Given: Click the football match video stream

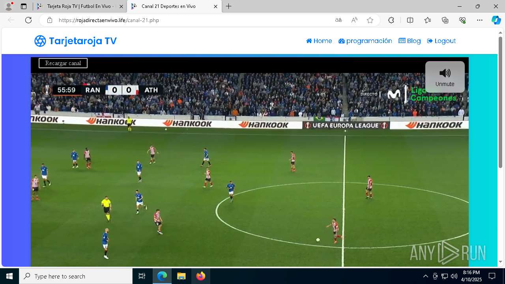Looking at the screenshot, I should click(x=250, y=170).
